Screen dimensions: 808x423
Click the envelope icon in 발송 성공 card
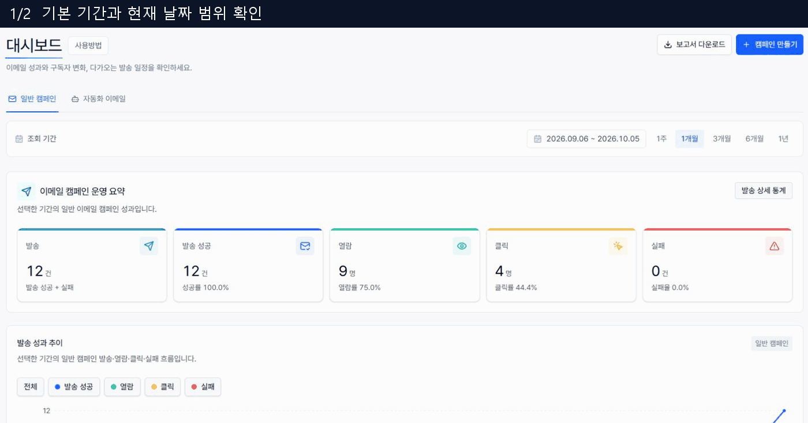tap(305, 246)
